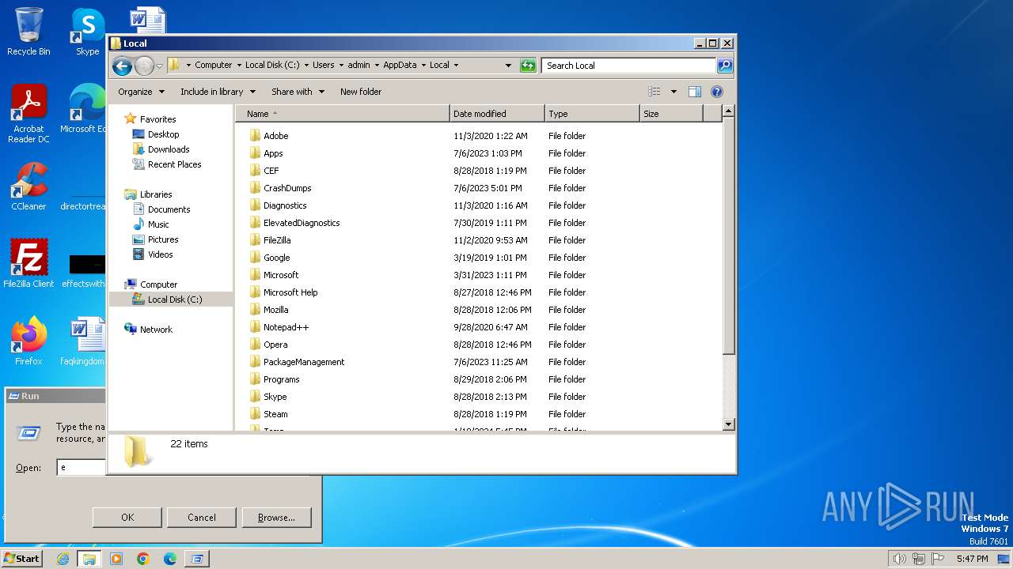The image size is (1013, 569).
Task: Select the Adobe folder
Action: 275,136
